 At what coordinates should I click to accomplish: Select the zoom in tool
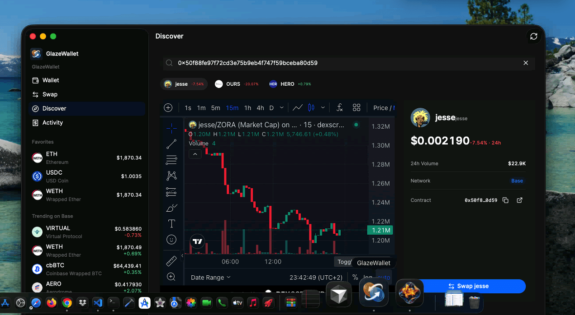(171, 277)
